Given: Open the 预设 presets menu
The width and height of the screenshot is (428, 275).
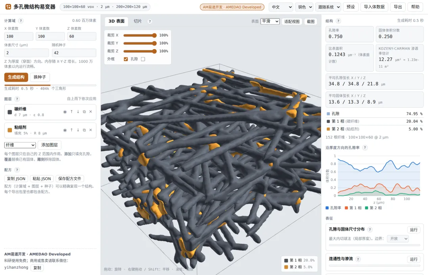Looking at the screenshot, I should coord(351,7).
